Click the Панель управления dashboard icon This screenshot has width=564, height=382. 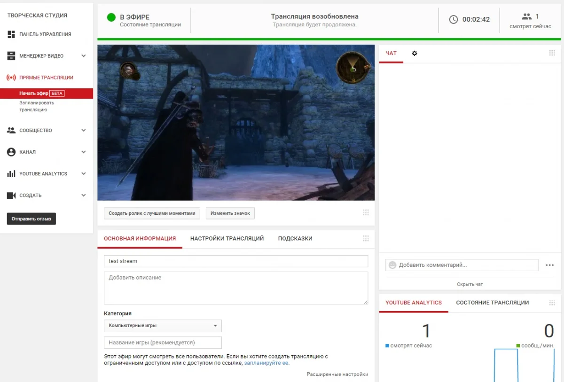pyautogui.click(x=11, y=34)
